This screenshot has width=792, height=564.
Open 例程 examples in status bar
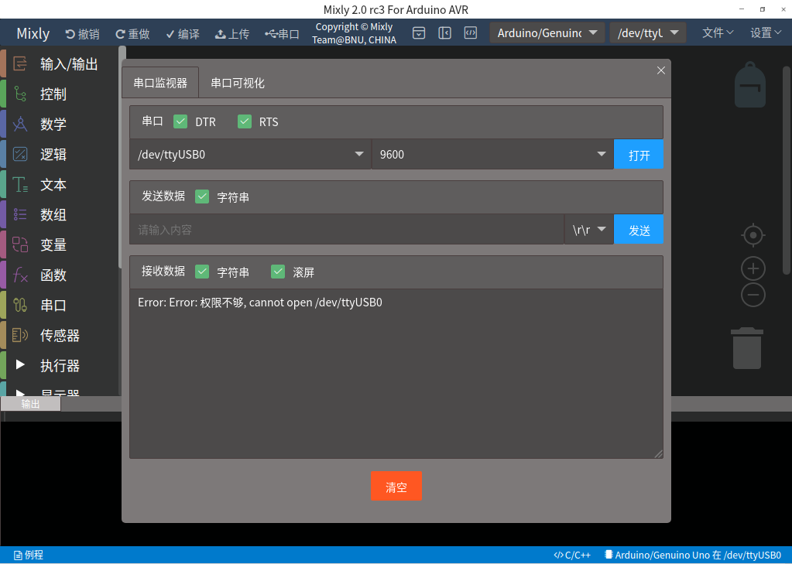click(29, 555)
